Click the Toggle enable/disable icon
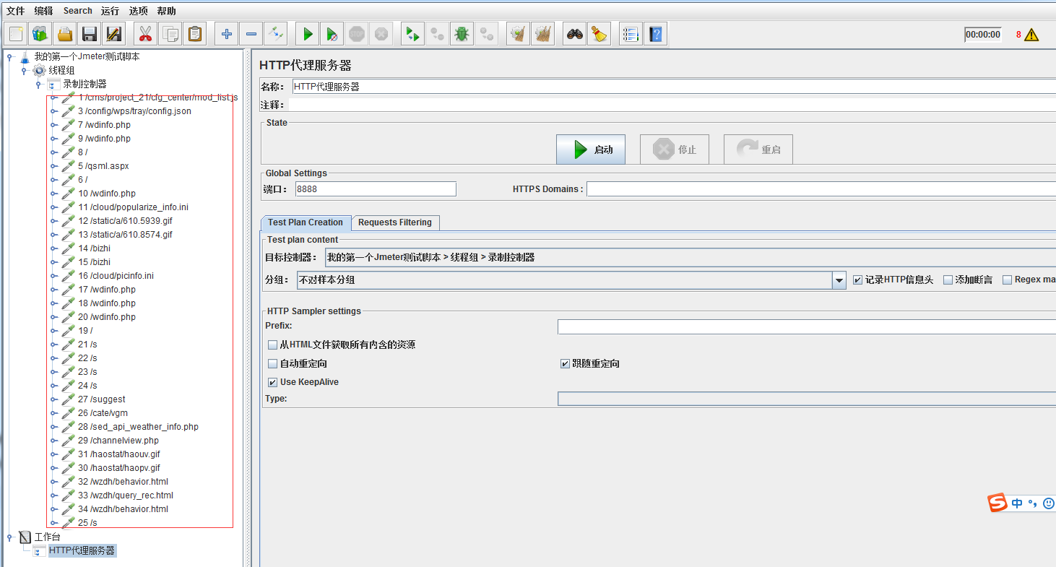 point(276,33)
